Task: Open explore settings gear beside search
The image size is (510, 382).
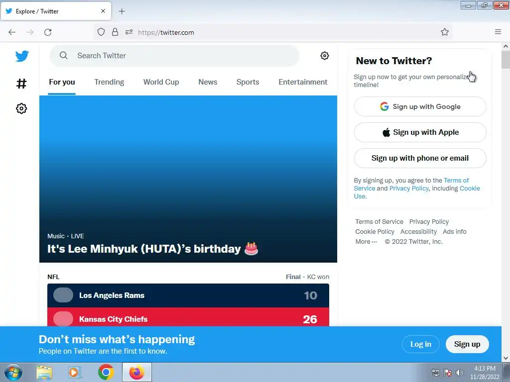Action: (x=324, y=56)
